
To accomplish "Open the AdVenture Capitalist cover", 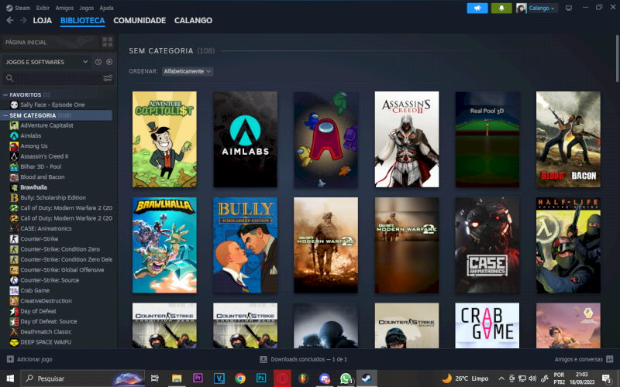I will pyautogui.click(x=164, y=139).
